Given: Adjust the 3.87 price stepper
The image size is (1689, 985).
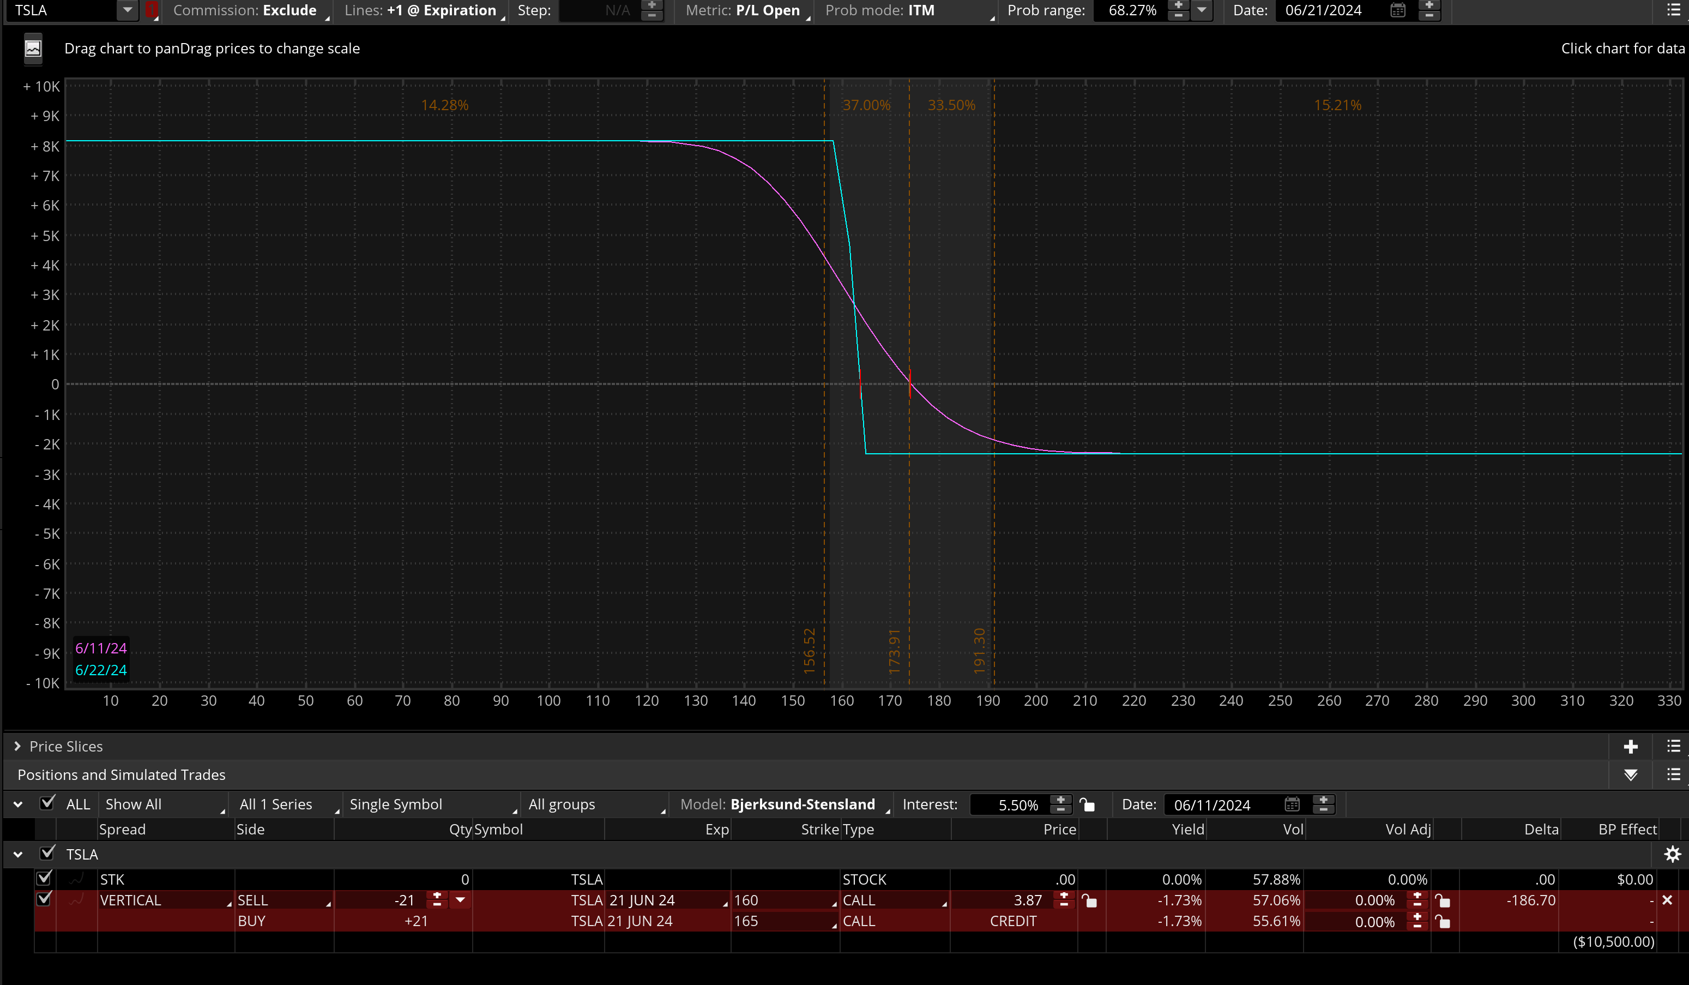Looking at the screenshot, I should [x=1064, y=900].
